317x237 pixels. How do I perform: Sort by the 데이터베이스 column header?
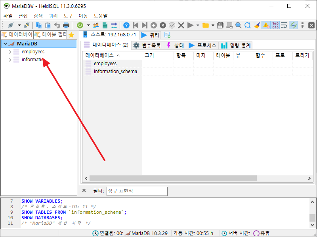pos(112,55)
